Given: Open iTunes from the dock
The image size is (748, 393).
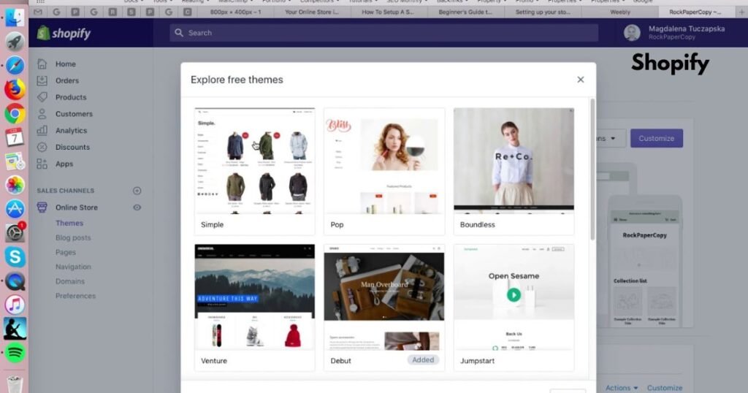Looking at the screenshot, I should tap(15, 305).
